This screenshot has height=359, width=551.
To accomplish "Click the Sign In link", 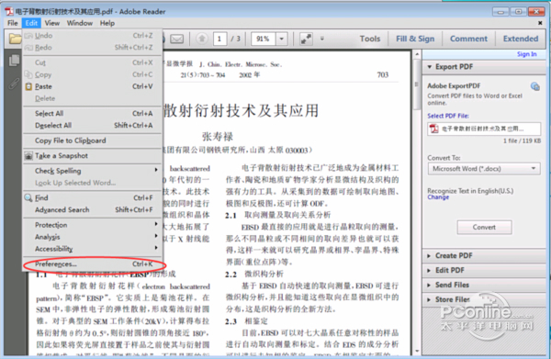I will click(x=526, y=54).
